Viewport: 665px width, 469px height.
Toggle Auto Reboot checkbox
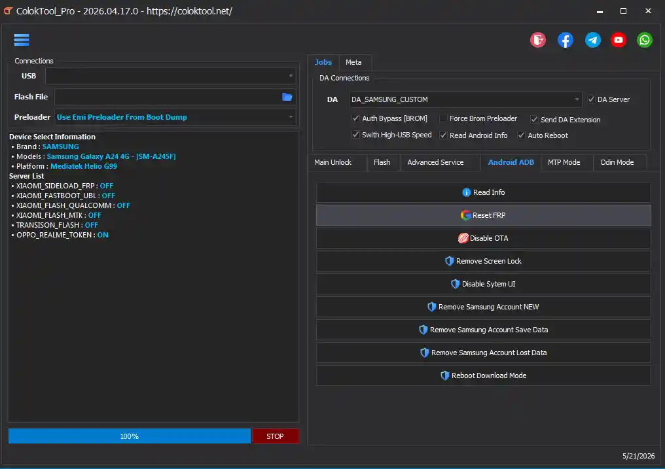(x=521, y=135)
